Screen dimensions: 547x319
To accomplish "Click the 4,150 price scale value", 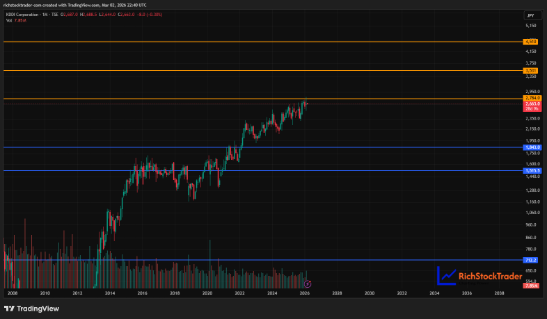I will coord(531,51).
